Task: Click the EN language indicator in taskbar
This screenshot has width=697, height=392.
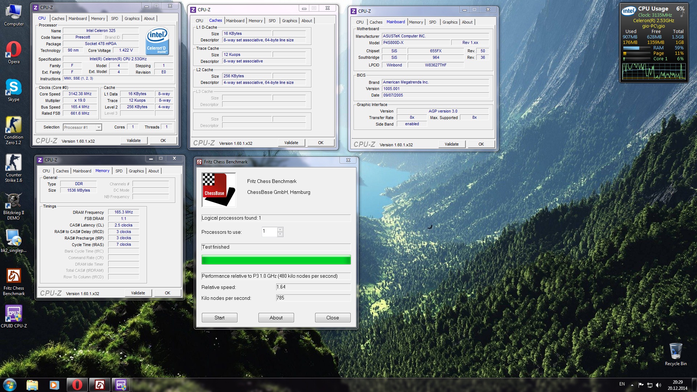Action: point(622,384)
